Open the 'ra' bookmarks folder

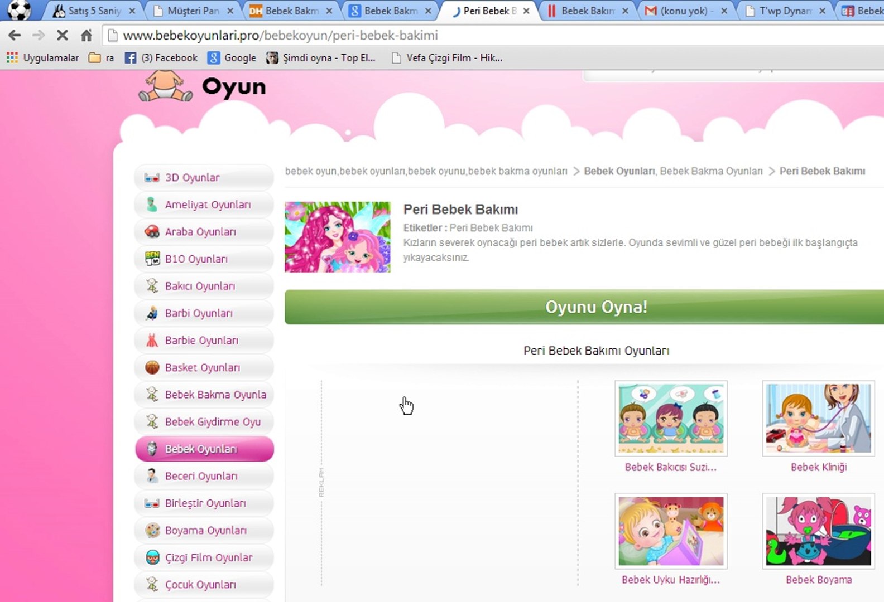pyautogui.click(x=101, y=58)
